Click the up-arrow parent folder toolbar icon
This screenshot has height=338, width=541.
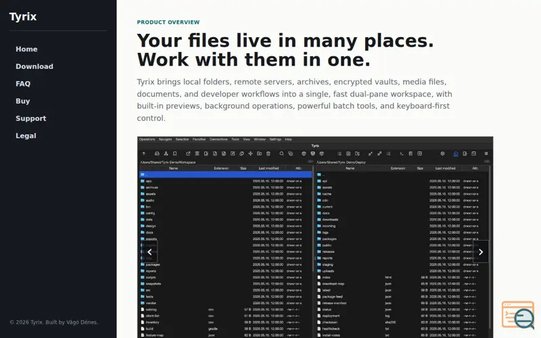144,154
